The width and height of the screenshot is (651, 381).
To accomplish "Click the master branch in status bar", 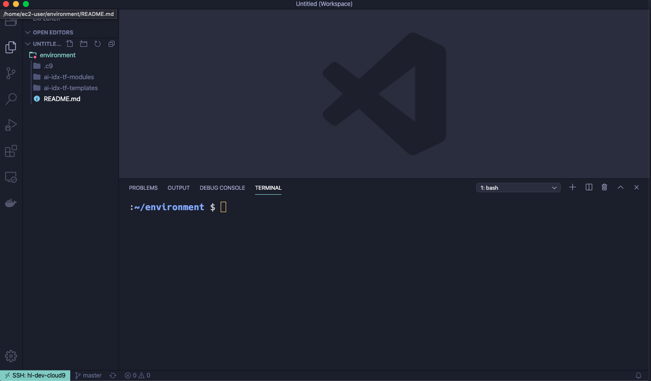I will (88, 376).
